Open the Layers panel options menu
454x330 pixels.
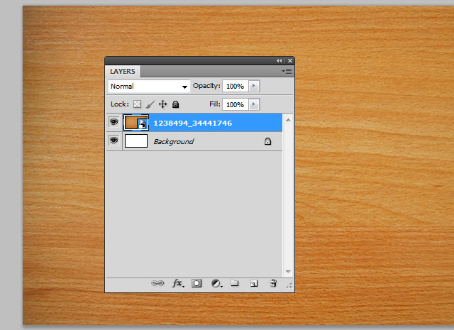287,72
